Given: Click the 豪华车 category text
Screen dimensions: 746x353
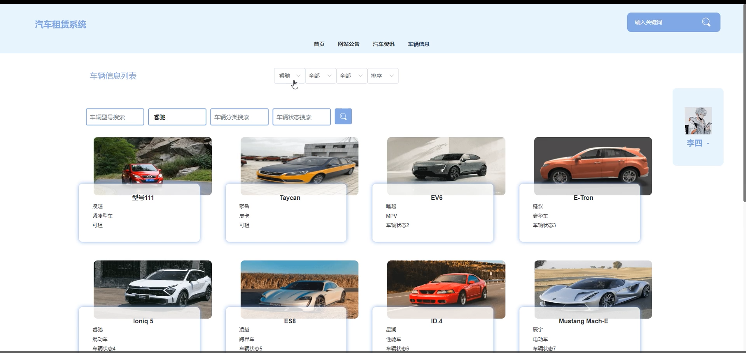Looking at the screenshot, I should pos(540,216).
